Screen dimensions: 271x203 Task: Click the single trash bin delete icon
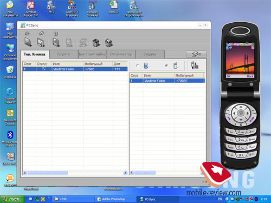[96, 43]
